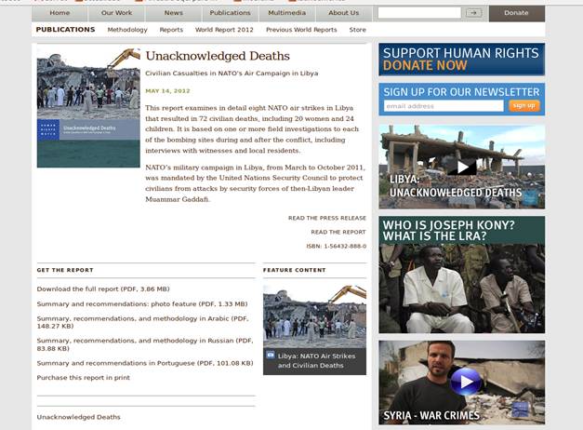Click the Civilian Casualties in NATO's Air Campaign subtitle
Viewport: 583px width, 430px height.
click(x=232, y=74)
